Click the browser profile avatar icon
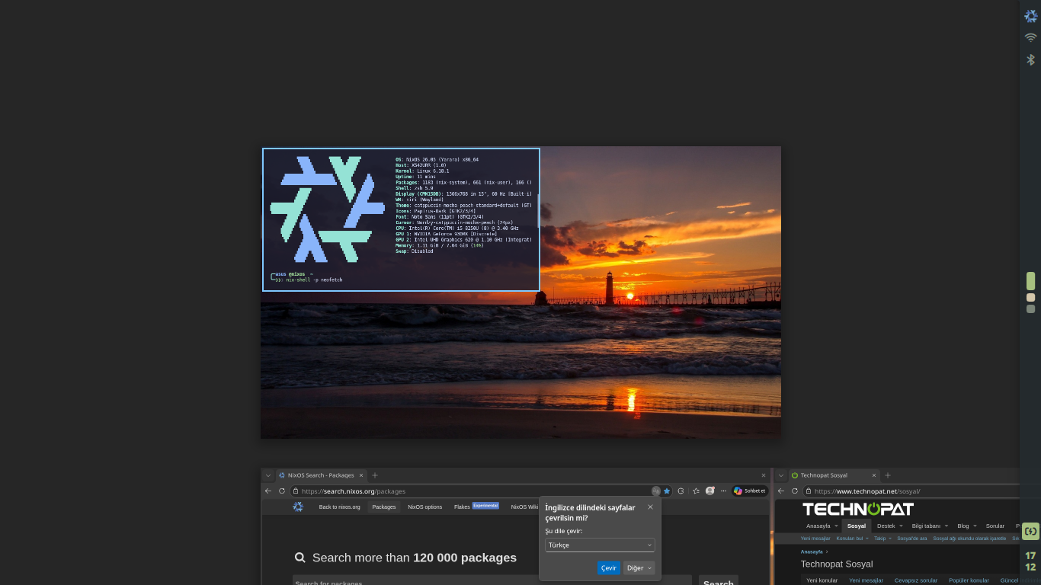 tap(710, 491)
